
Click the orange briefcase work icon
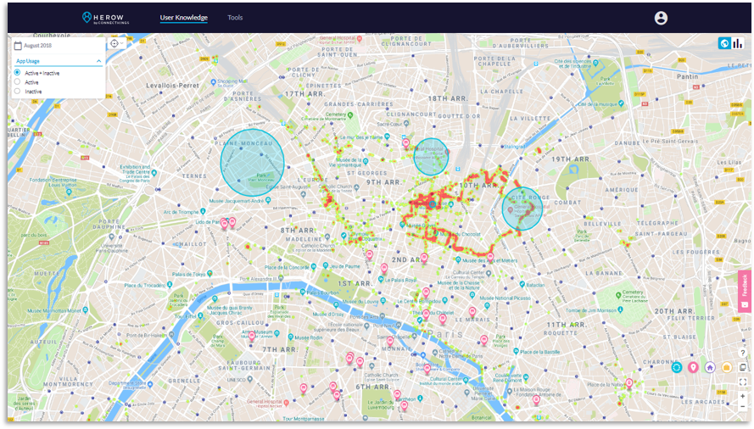point(726,367)
